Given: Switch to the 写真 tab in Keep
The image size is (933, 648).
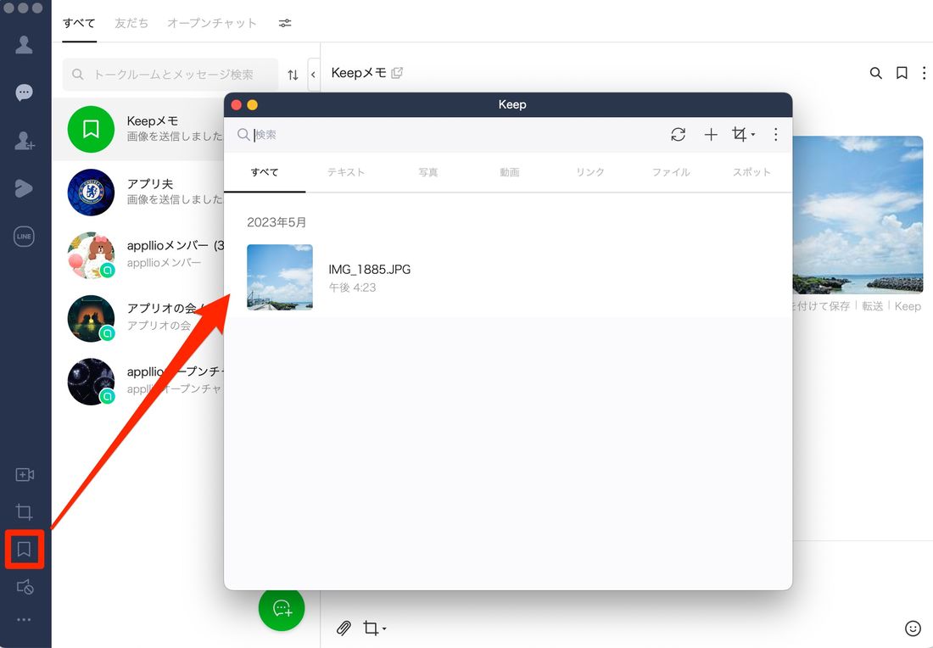Looking at the screenshot, I should point(427,172).
